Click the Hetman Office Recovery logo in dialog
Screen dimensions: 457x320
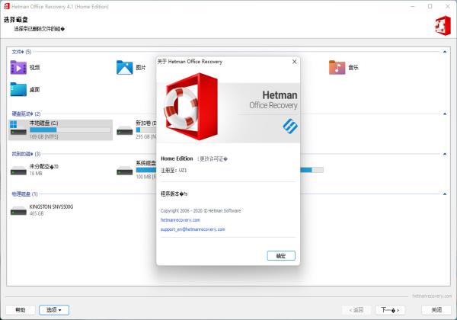click(x=191, y=107)
